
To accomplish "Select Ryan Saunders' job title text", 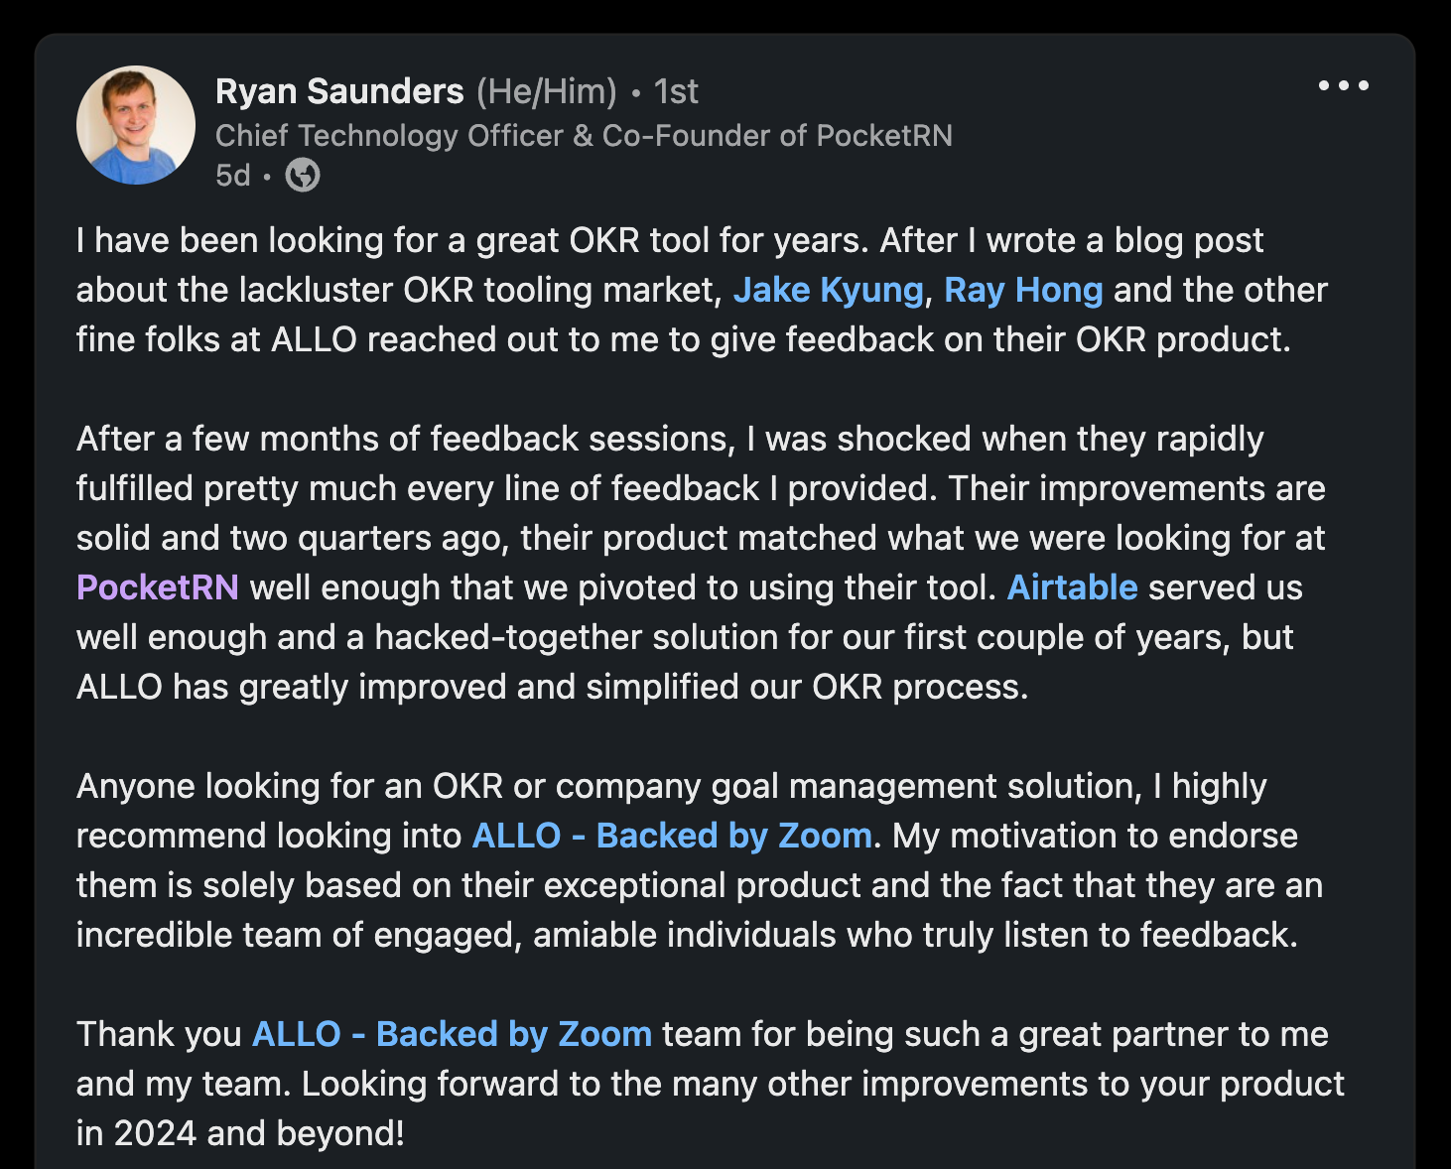I will coord(585,136).
